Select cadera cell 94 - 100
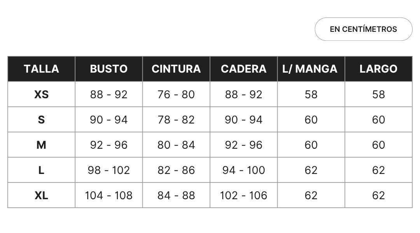 point(243,170)
